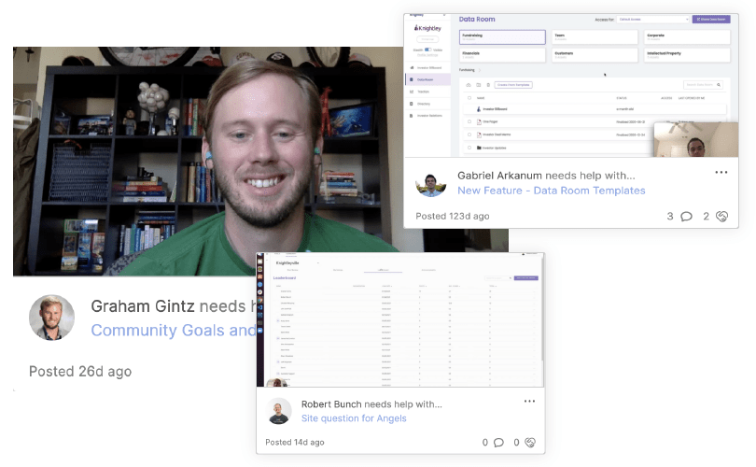Click handshake icon on Robert Bunch's post
Screen dimensions: 756x467
(529, 443)
